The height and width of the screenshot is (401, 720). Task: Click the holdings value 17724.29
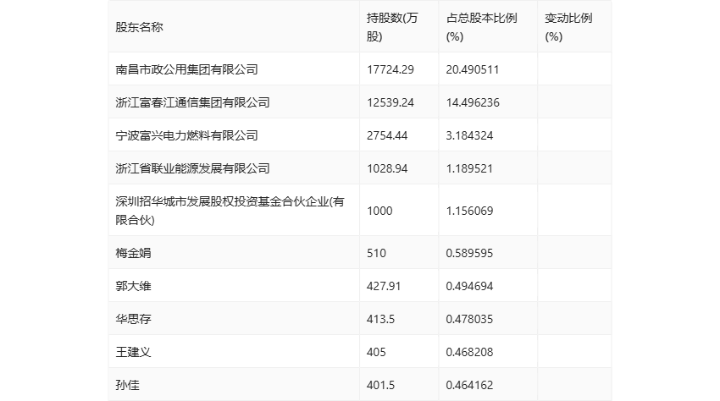390,69
